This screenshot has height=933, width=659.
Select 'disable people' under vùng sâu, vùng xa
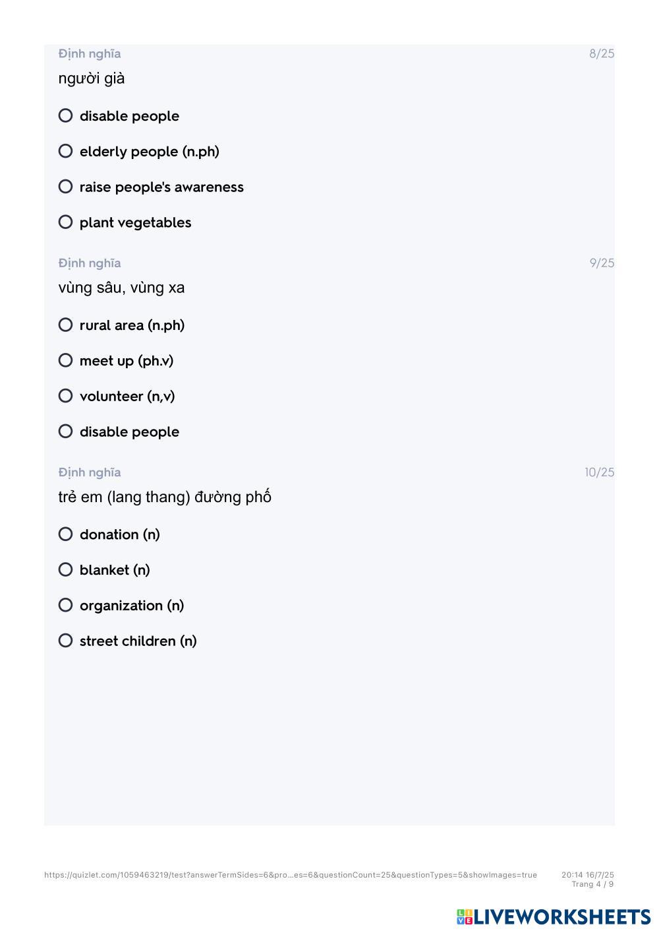pos(65,432)
